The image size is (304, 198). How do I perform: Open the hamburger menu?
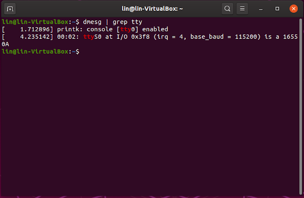[242, 9]
